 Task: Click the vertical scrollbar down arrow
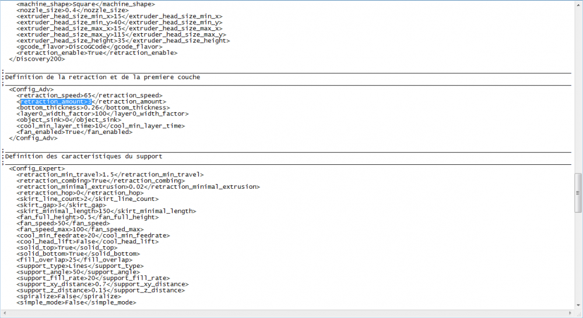(578, 306)
